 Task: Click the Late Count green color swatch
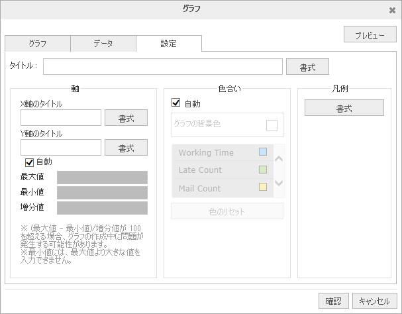pyautogui.click(x=263, y=170)
